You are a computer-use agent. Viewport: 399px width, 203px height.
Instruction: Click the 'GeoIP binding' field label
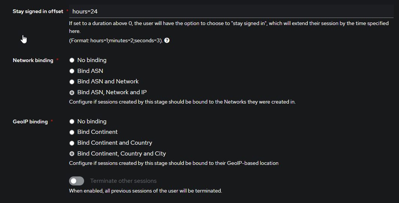click(30, 122)
